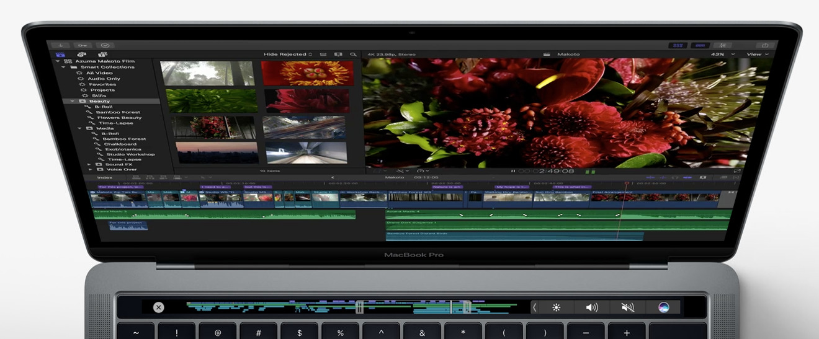Open the Index button in the timeline
The height and width of the screenshot is (339, 819).
click(105, 177)
